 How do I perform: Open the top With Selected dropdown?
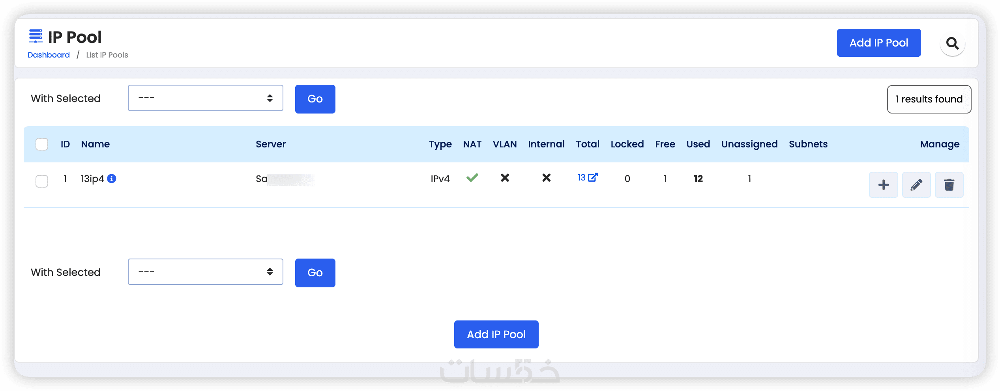coord(205,98)
